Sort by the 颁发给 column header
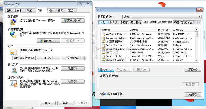 click(115, 30)
